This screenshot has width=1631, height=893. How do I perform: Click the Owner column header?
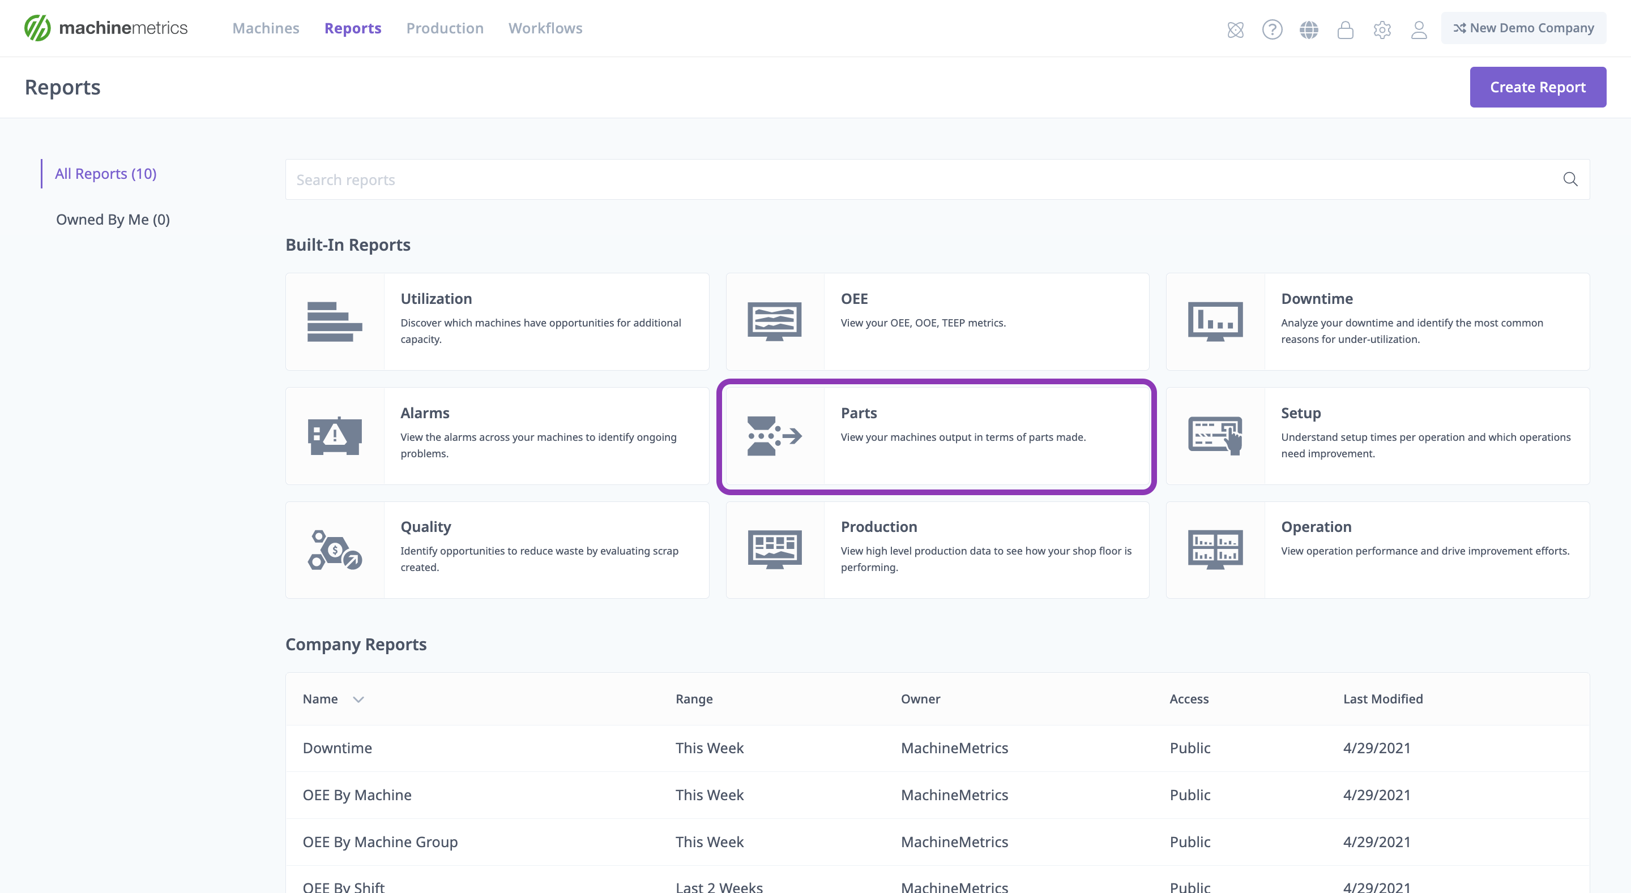point(920,699)
